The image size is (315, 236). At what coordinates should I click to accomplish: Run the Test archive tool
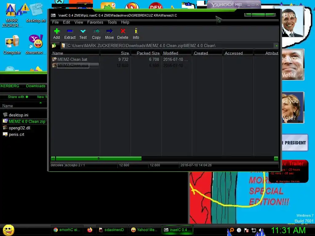(83, 33)
